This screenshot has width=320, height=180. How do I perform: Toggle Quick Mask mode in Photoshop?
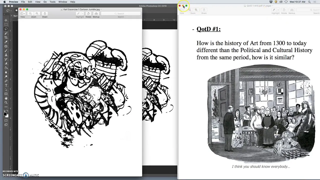[x=6, y=120]
